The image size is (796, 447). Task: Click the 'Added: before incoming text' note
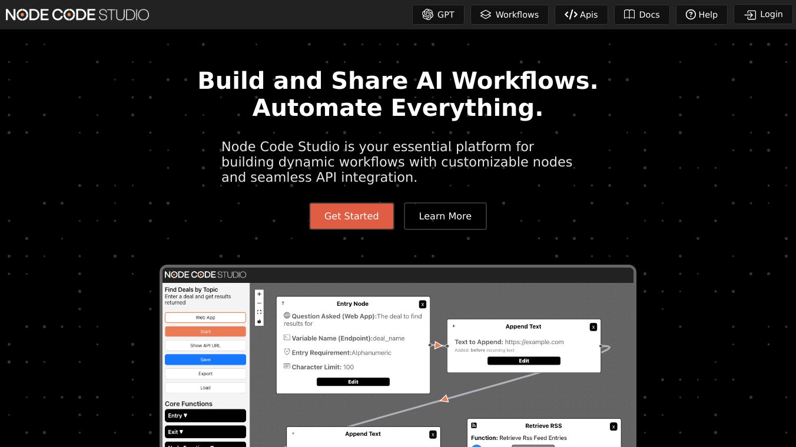[x=485, y=350]
